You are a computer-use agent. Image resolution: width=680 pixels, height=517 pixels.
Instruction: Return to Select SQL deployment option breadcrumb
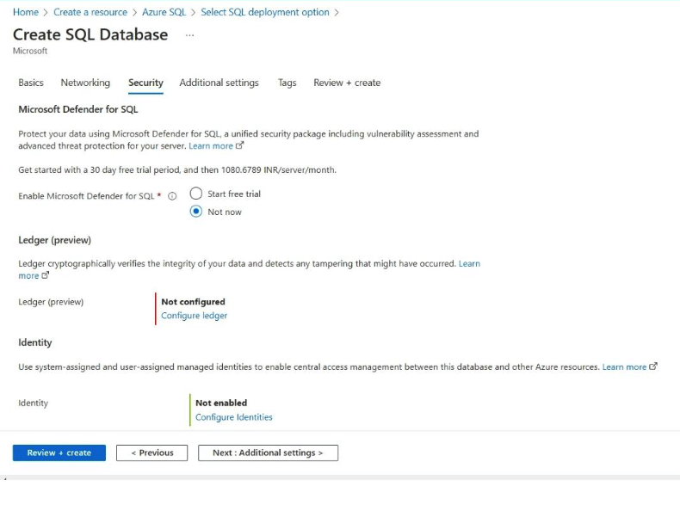265,12
